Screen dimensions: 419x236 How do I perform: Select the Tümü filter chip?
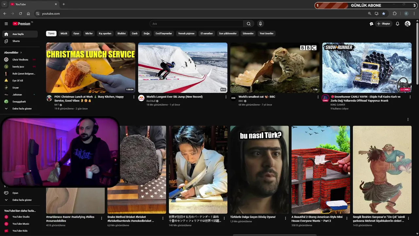coord(51,33)
